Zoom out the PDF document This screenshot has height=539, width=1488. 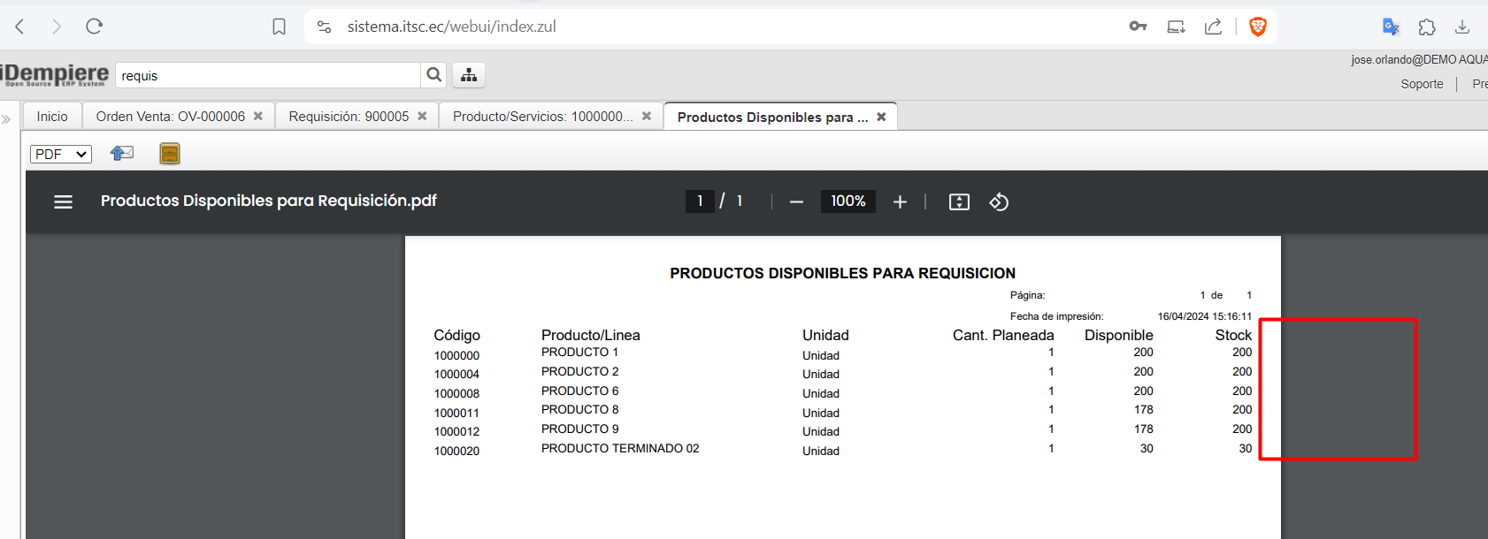pyautogui.click(x=796, y=201)
